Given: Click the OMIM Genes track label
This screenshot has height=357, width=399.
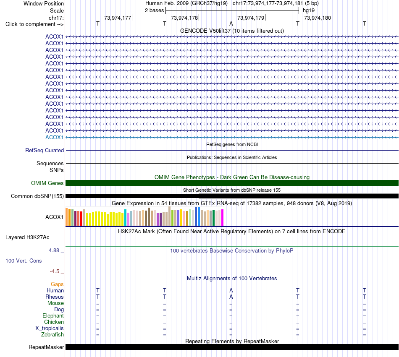Looking at the screenshot, I should 47,183.
